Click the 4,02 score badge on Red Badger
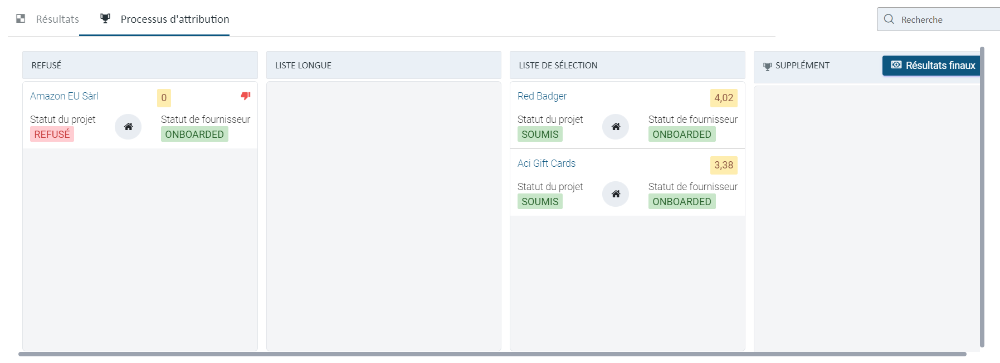This screenshot has height=363, width=1000. tap(724, 98)
